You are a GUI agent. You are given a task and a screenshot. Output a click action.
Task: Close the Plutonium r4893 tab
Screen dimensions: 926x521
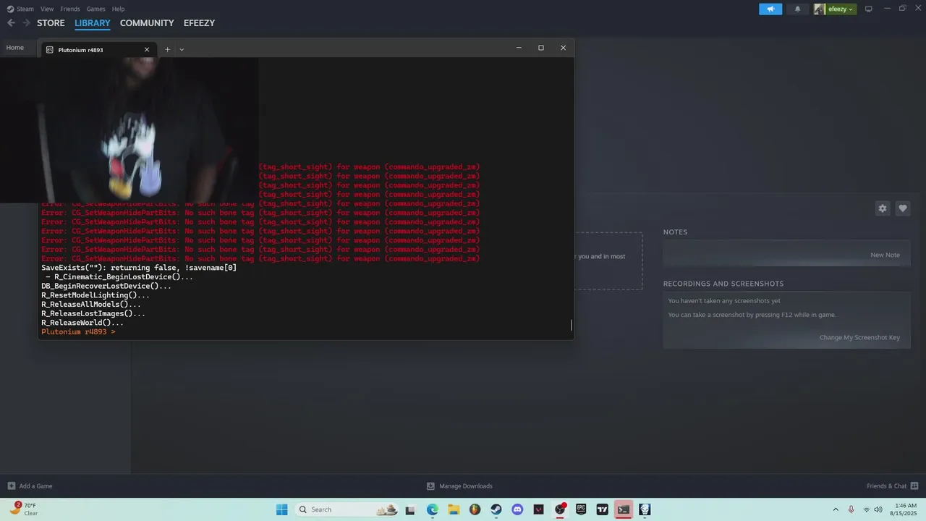click(x=147, y=50)
